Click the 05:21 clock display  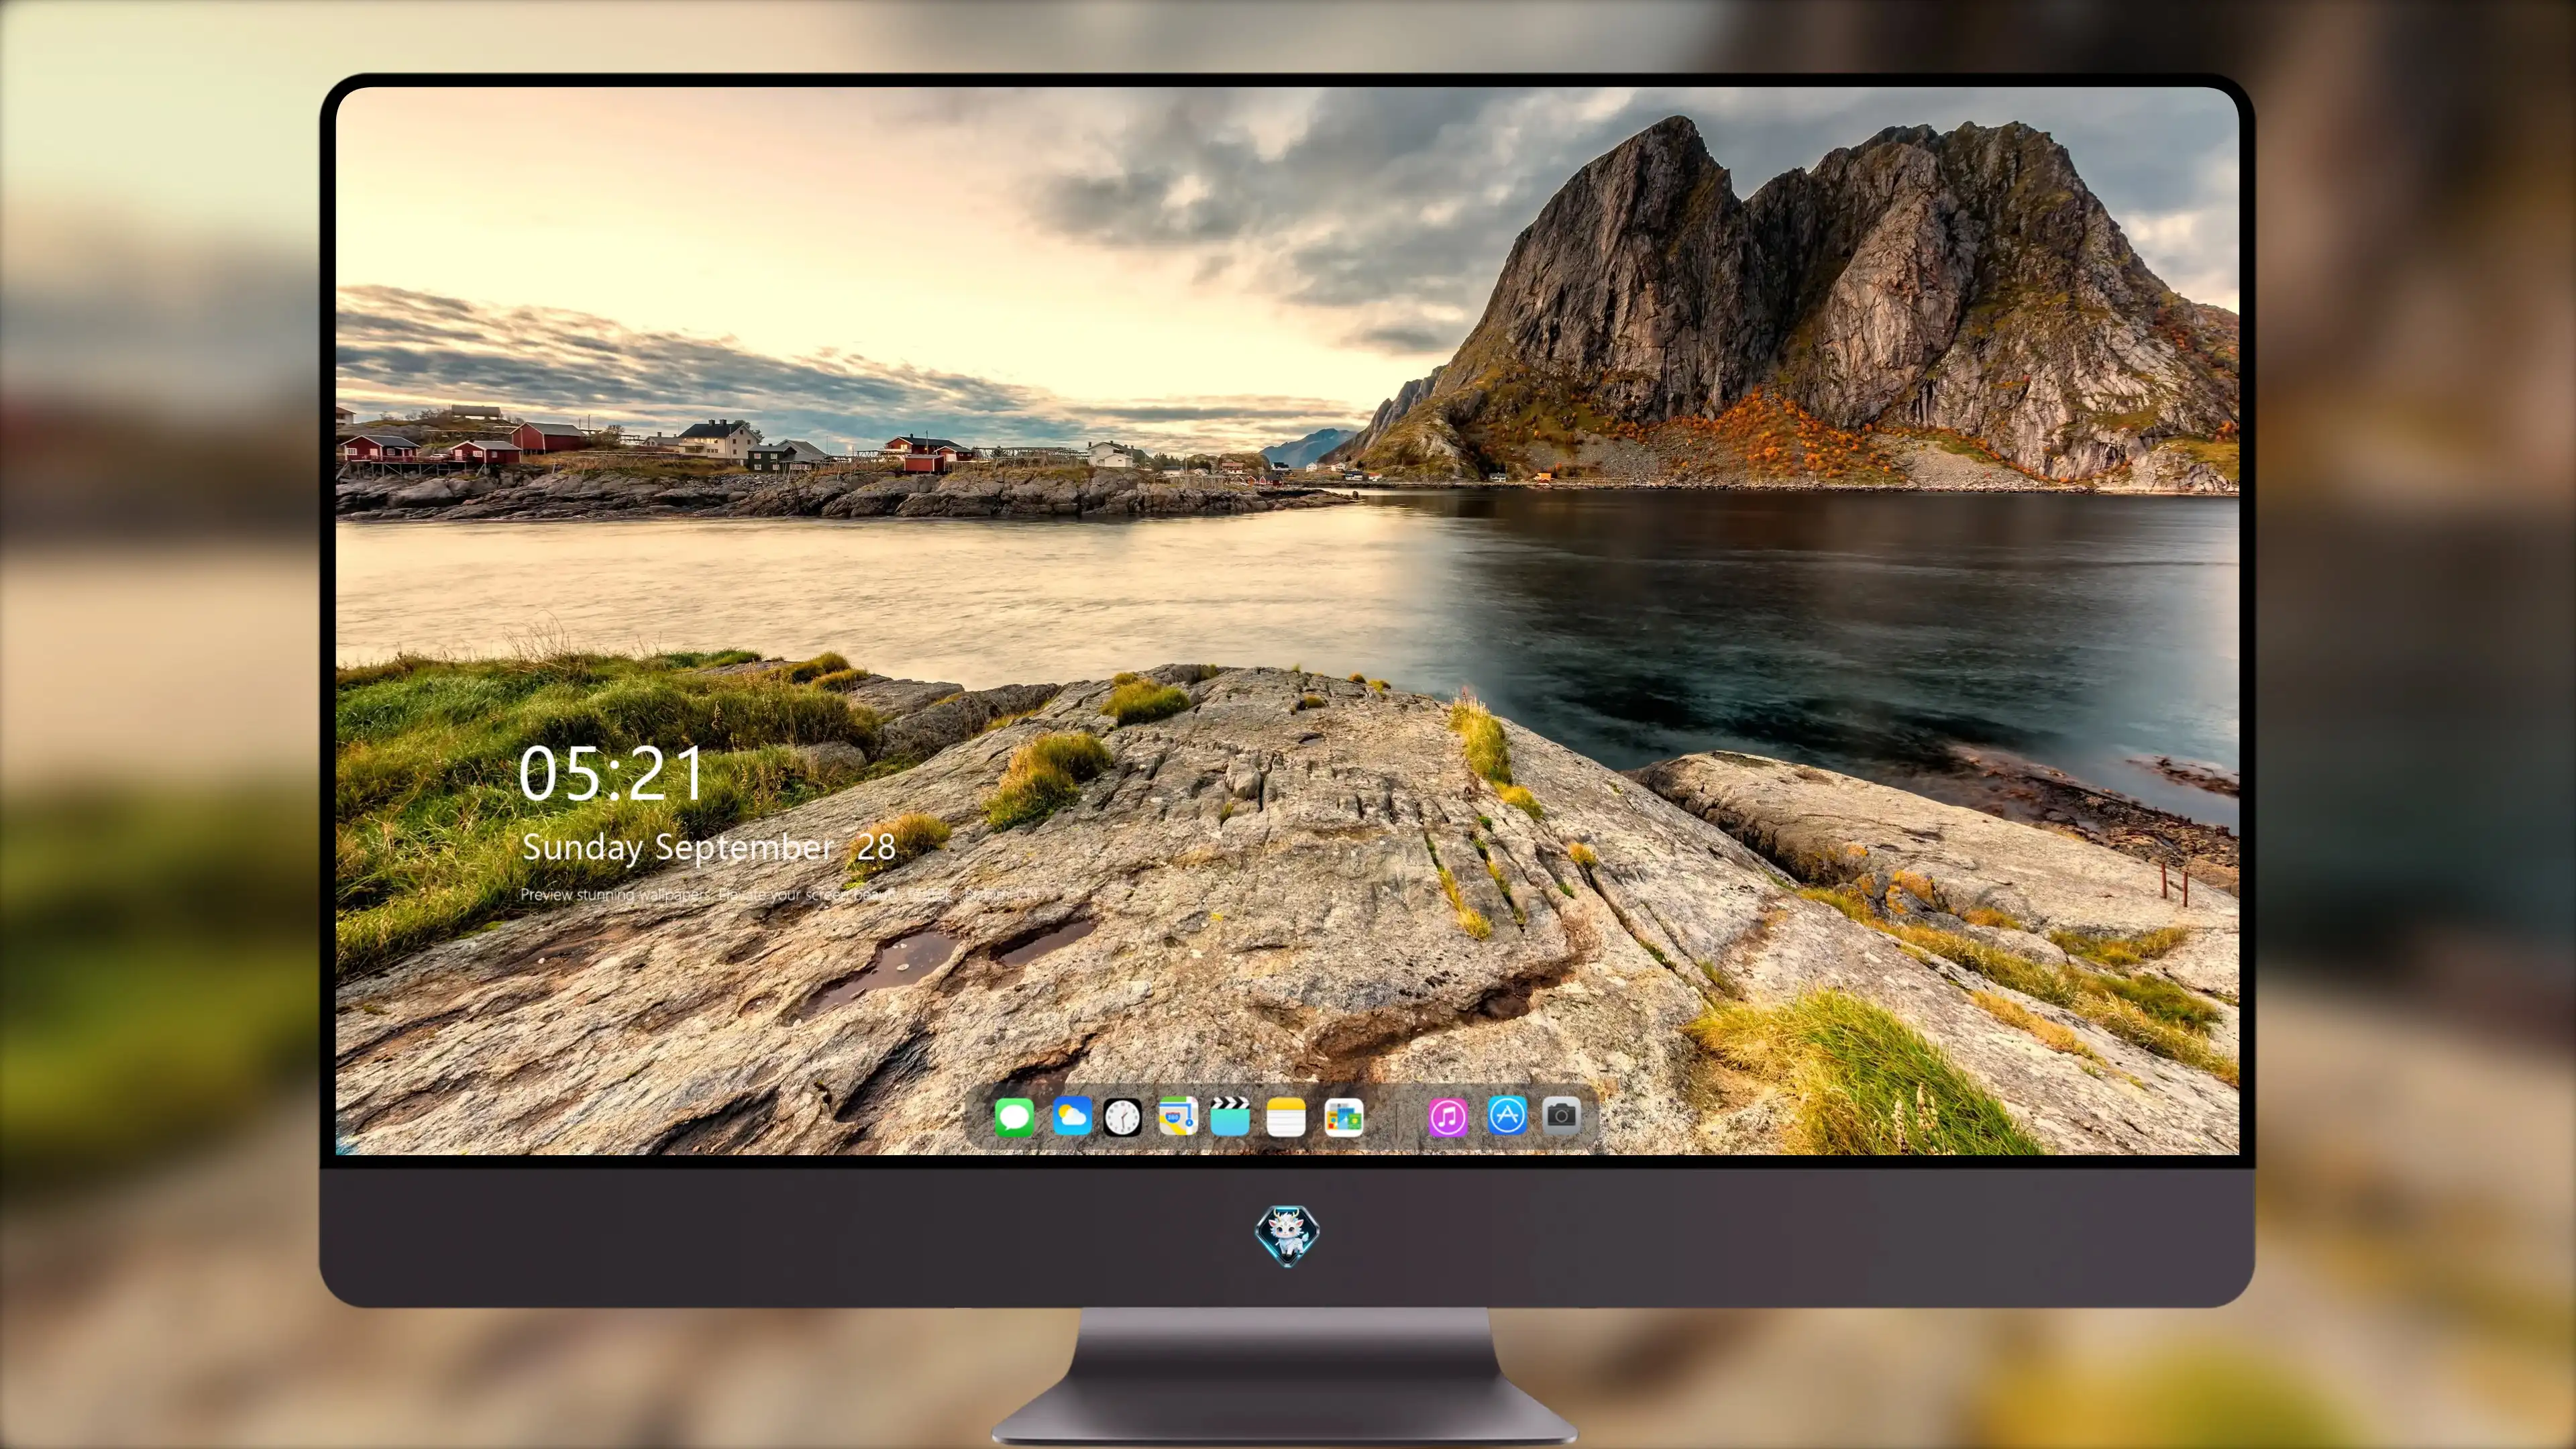click(611, 774)
